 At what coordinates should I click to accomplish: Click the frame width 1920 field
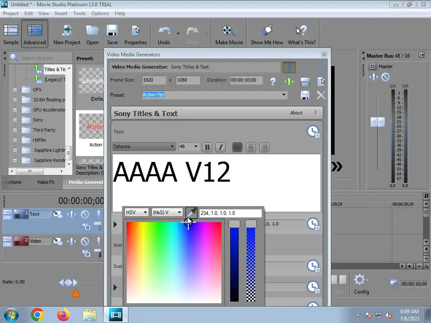point(154,80)
